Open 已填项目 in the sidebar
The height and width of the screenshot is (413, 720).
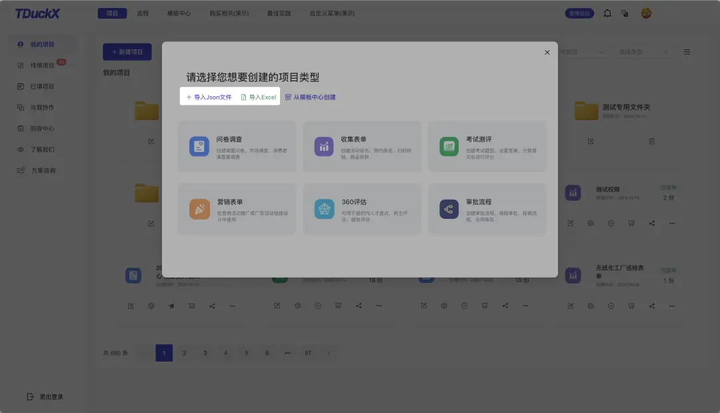(42, 86)
